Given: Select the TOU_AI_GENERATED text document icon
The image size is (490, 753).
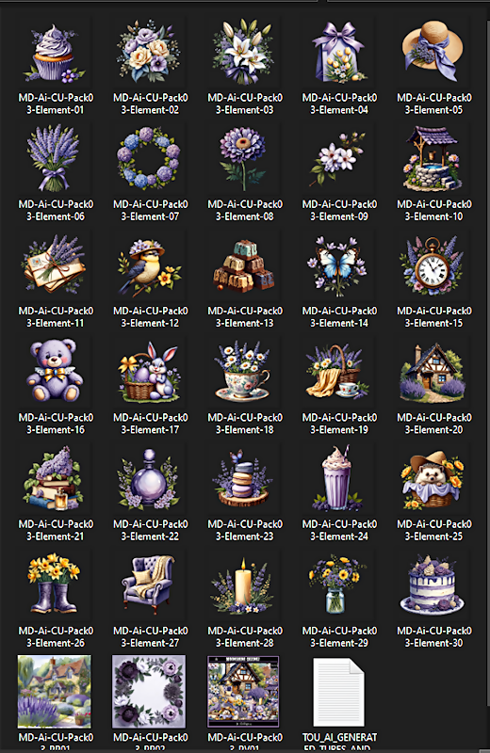Looking at the screenshot, I should [x=338, y=692].
